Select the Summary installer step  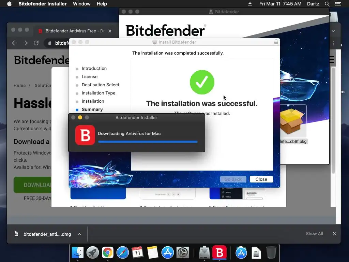92,110
